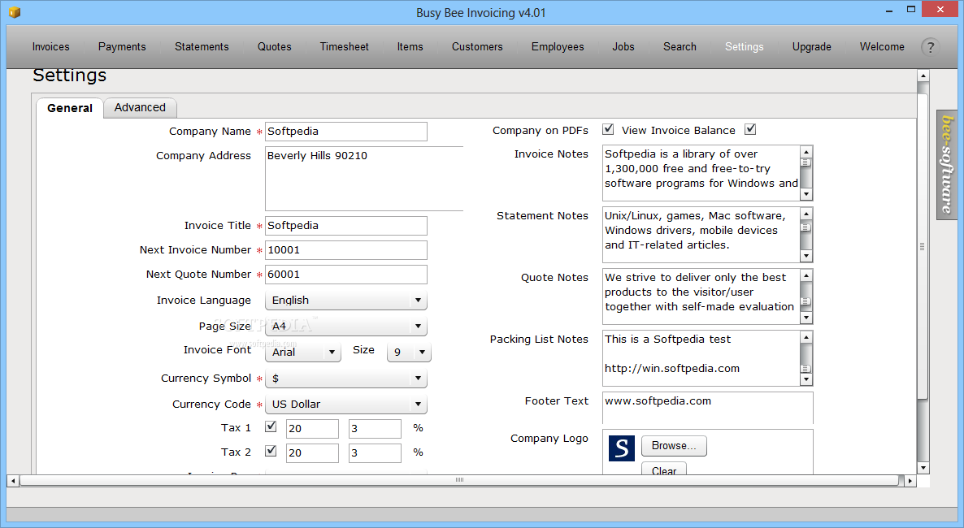Open the Welcome menu
This screenshot has height=528, width=964.
point(882,47)
